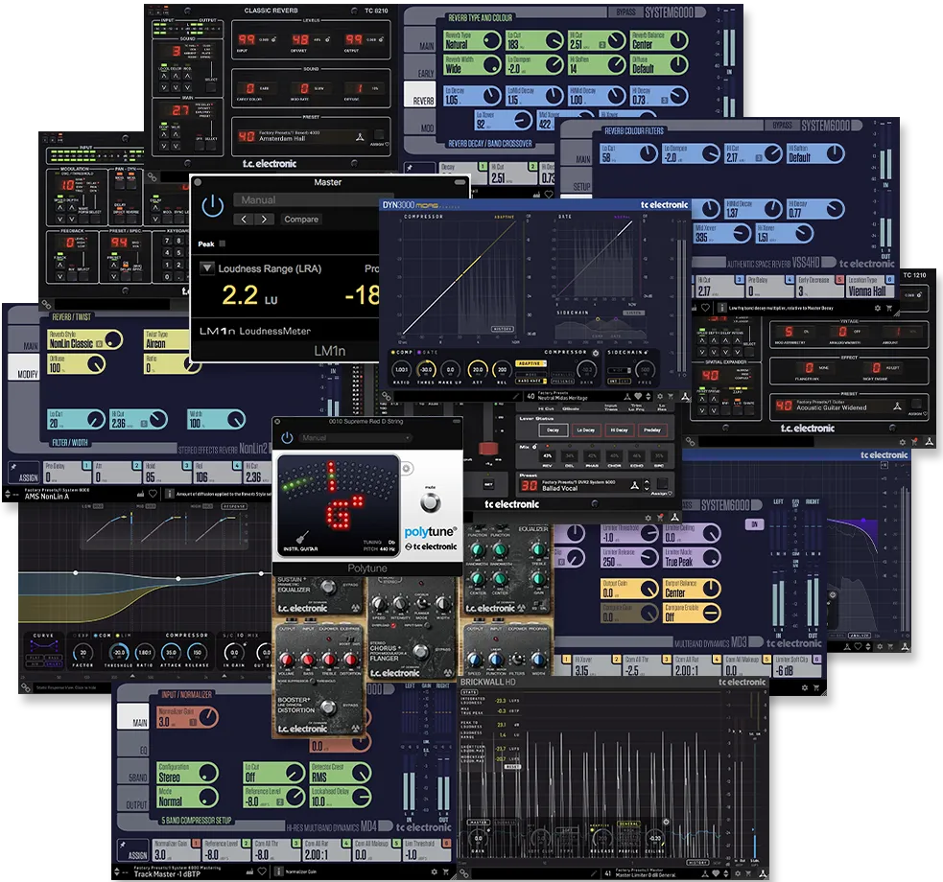This screenshot has height=882, width=943.
Task: Go to next preset in LM1n window
Action: (264, 220)
